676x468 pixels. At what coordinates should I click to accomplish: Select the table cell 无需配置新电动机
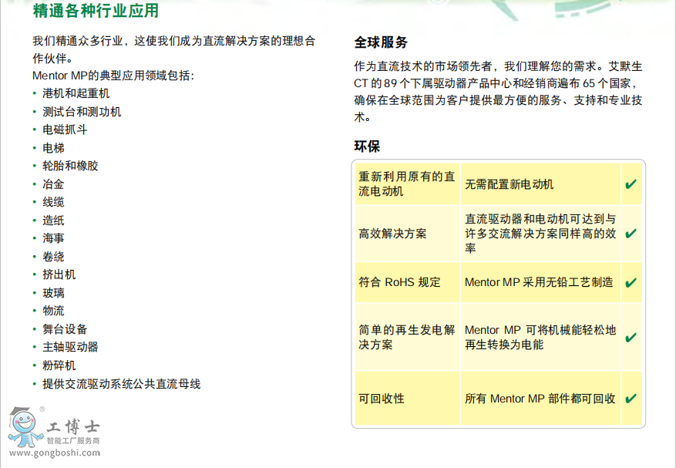540,183
